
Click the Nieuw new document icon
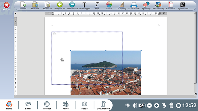[23, 5]
